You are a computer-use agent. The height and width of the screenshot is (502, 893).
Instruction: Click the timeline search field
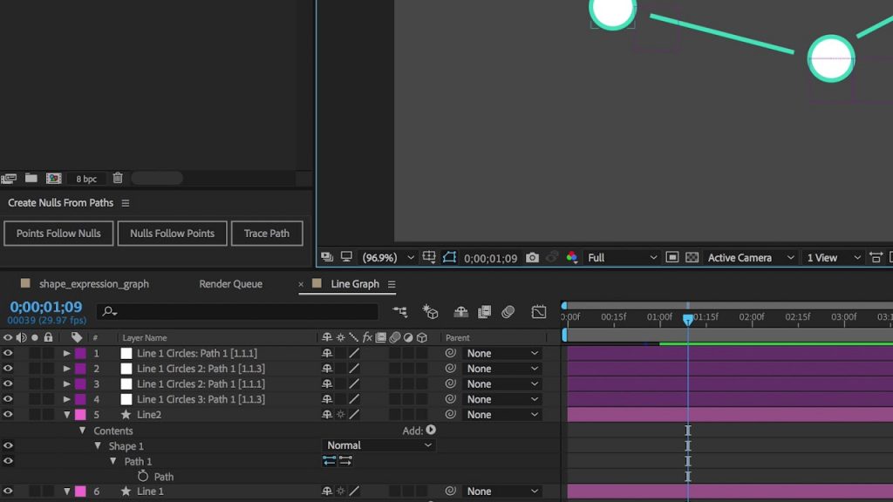tap(238, 311)
